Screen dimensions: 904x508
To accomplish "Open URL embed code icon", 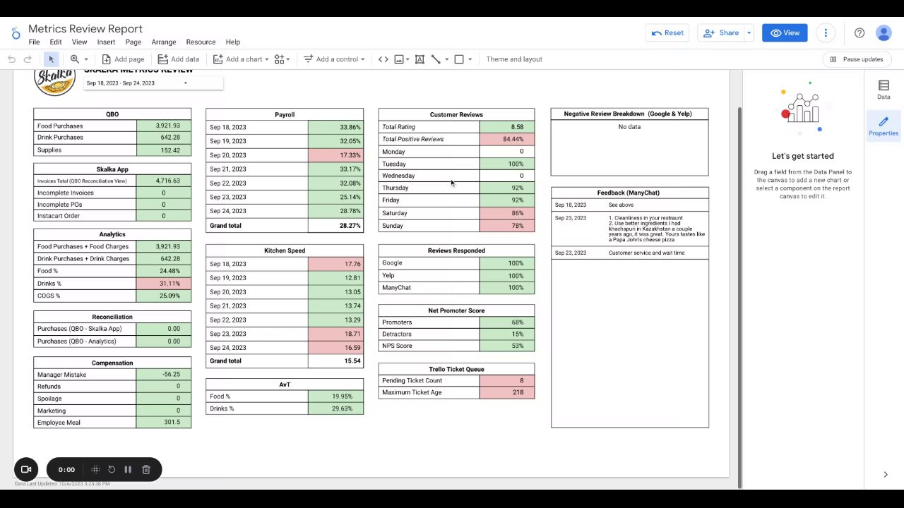I will 383,59.
